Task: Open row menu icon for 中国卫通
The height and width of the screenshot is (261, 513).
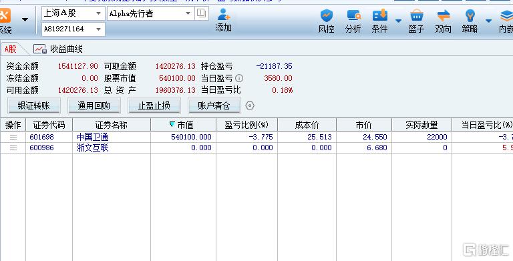Action: (13, 137)
